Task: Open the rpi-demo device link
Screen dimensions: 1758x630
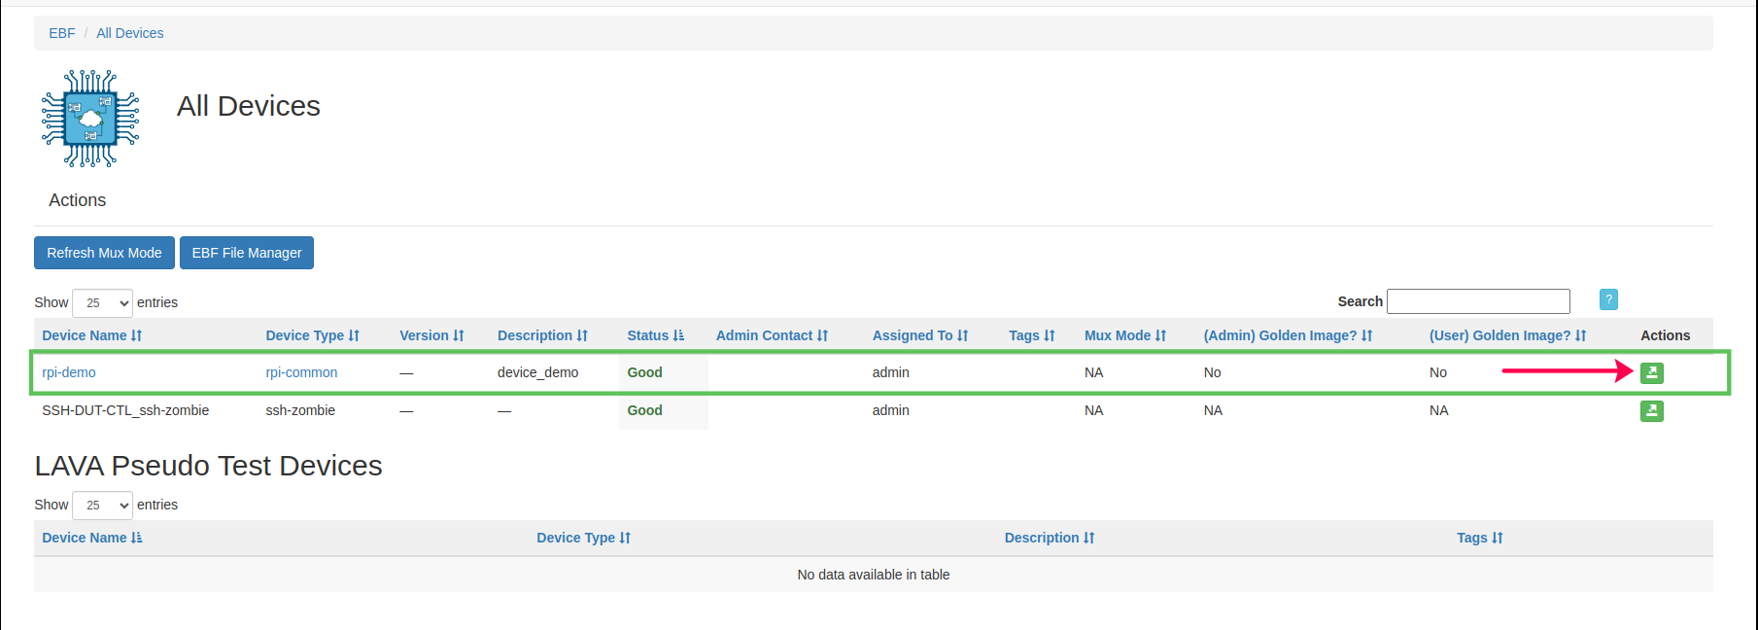Action: [x=69, y=372]
